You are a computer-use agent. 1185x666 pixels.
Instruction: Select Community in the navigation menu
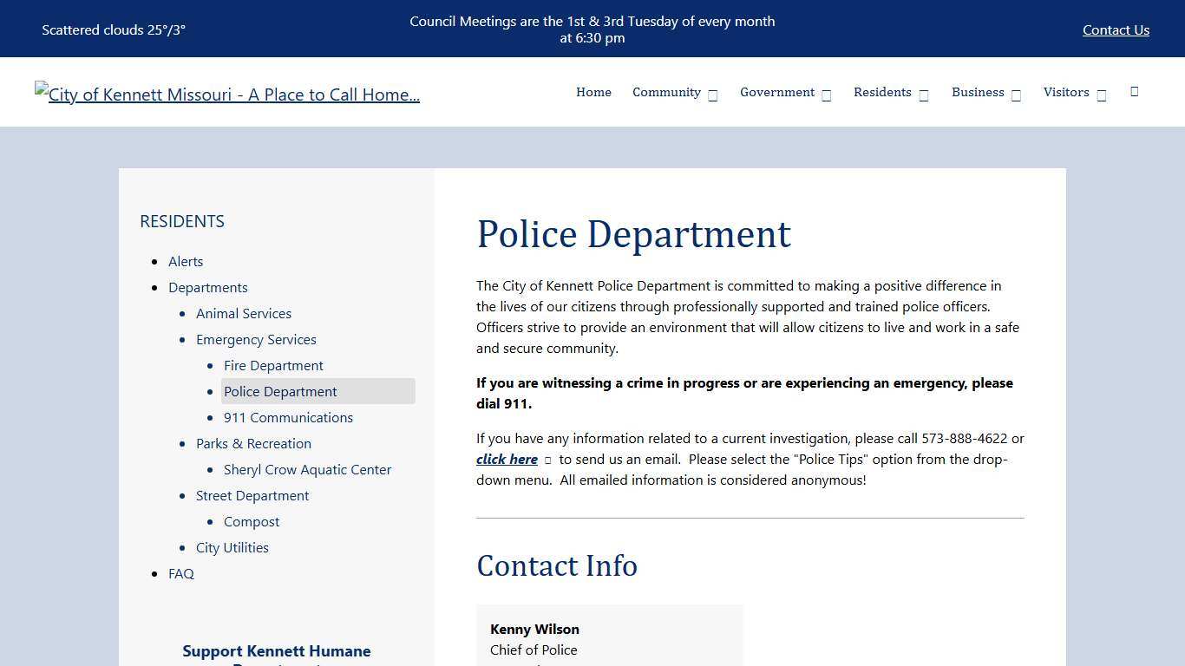tap(666, 92)
